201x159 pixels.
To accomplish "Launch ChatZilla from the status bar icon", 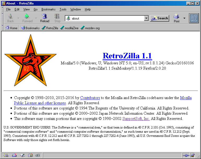I will [38, 155].
